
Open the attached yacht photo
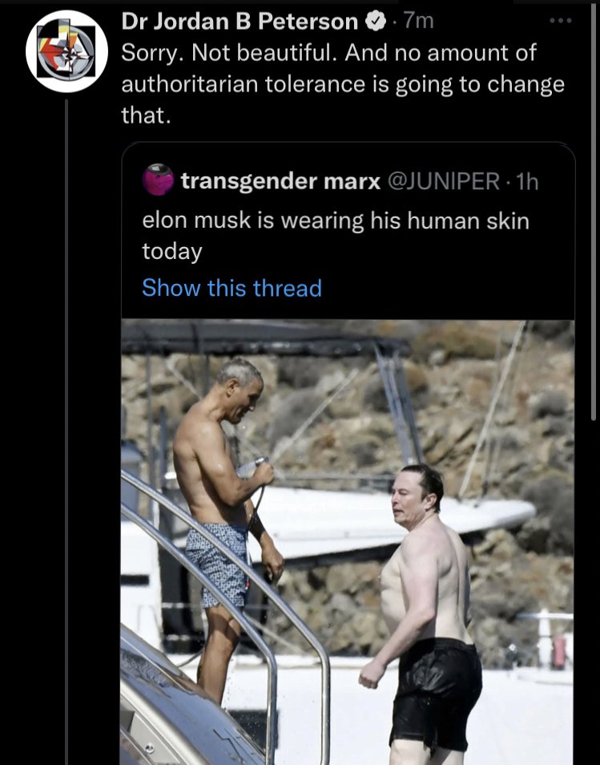click(x=348, y=541)
